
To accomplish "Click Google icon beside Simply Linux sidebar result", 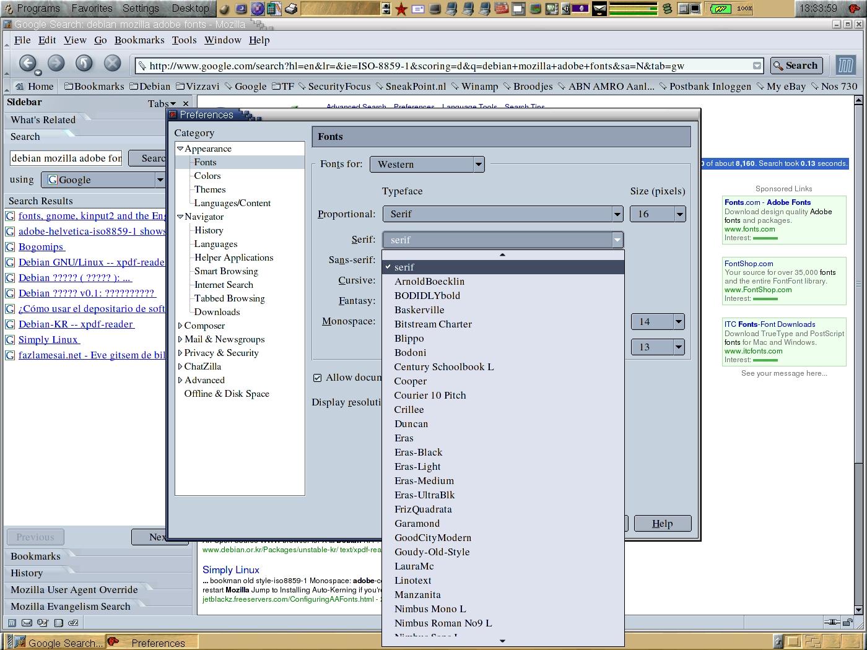I will pos(10,340).
